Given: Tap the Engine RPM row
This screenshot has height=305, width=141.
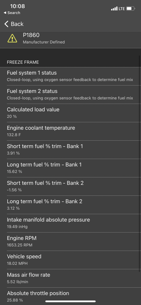Looking at the screenshot, I should tap(70, 241).
